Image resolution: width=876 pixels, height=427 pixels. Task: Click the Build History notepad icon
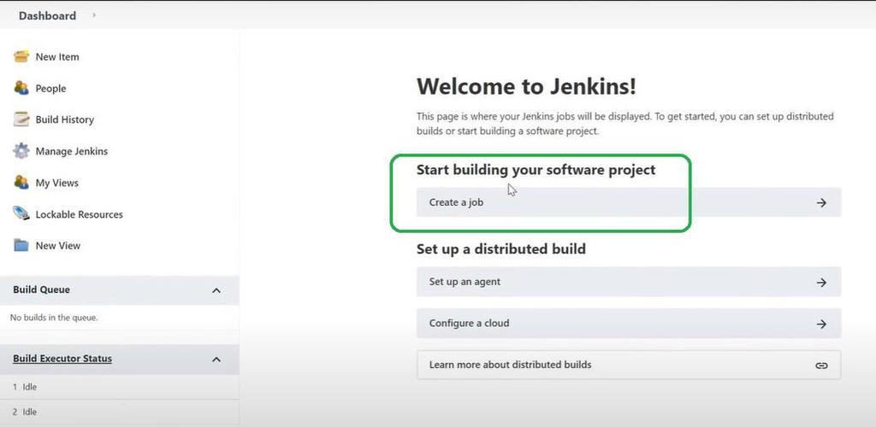pos(21,120)
